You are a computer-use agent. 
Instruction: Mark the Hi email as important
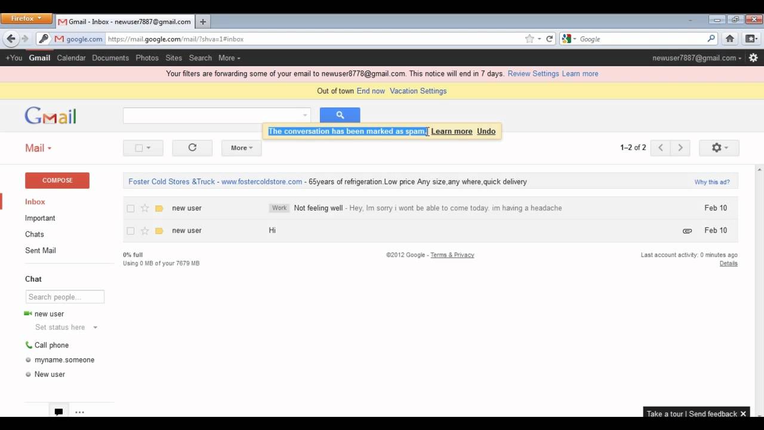pyautogui.click(x=159, y=231)
